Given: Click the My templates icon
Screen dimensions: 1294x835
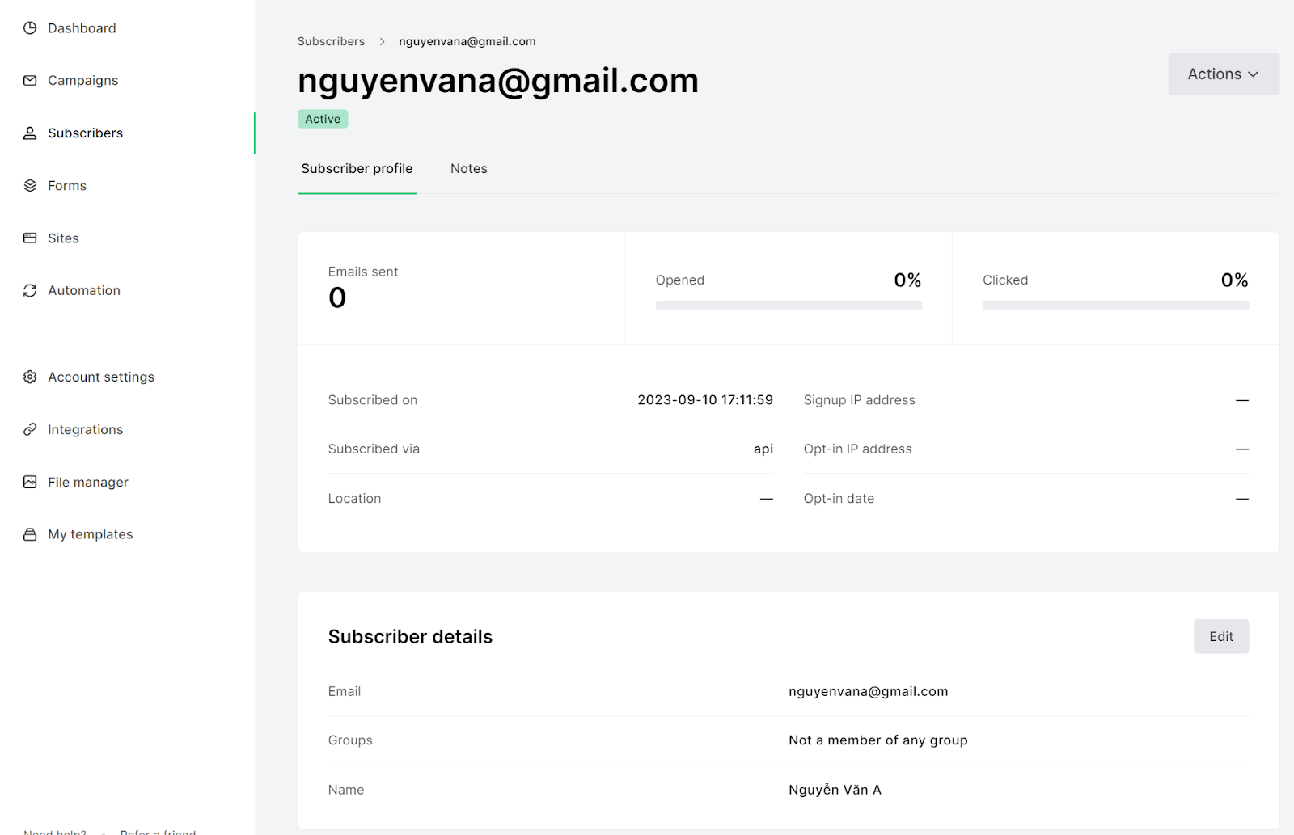Looking at the screenshot, I should (30, 534).
